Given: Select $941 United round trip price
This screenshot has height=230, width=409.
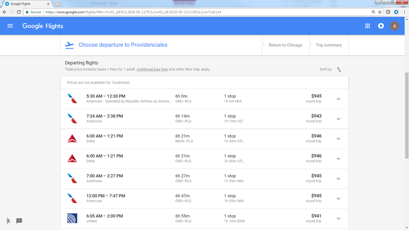Looking at the screenshot, I should point(316,216).
